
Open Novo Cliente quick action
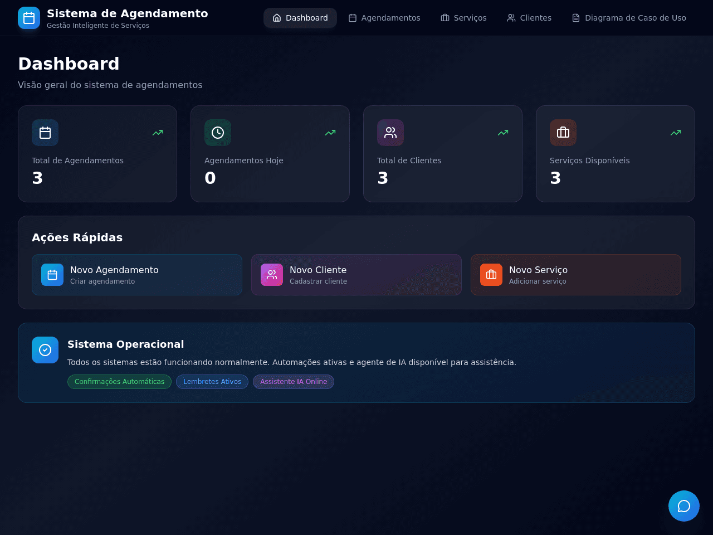click(356, 275)
